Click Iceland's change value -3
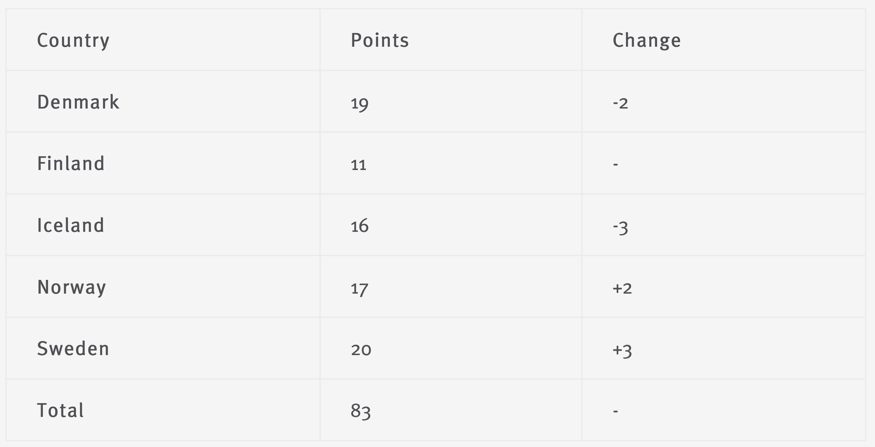Viewport: 875px width, 447px height. click(x=620, y=227)
